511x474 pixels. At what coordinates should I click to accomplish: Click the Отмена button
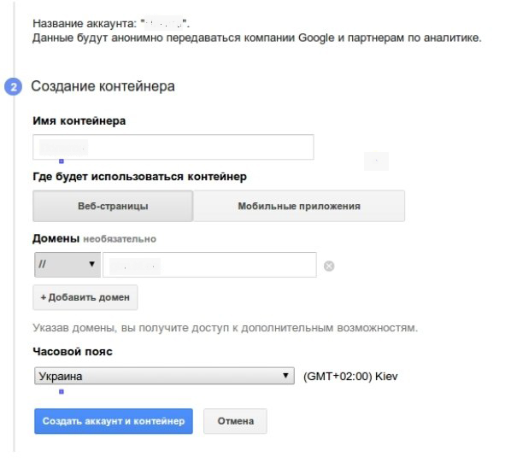235,421
